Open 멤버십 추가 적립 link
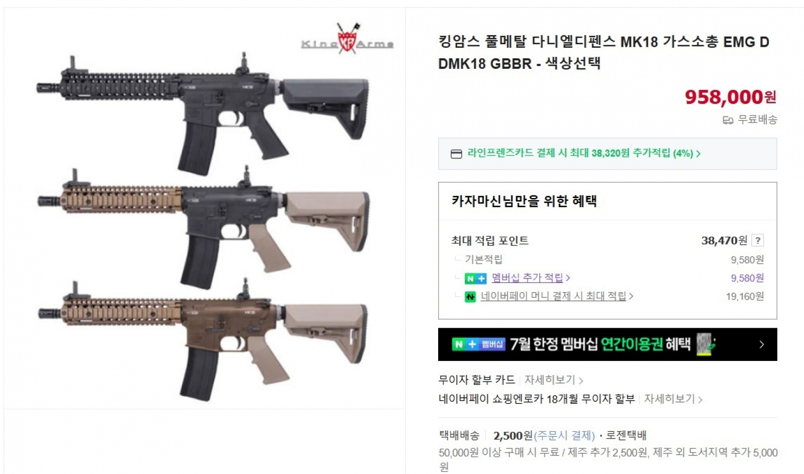 point(527,278)
